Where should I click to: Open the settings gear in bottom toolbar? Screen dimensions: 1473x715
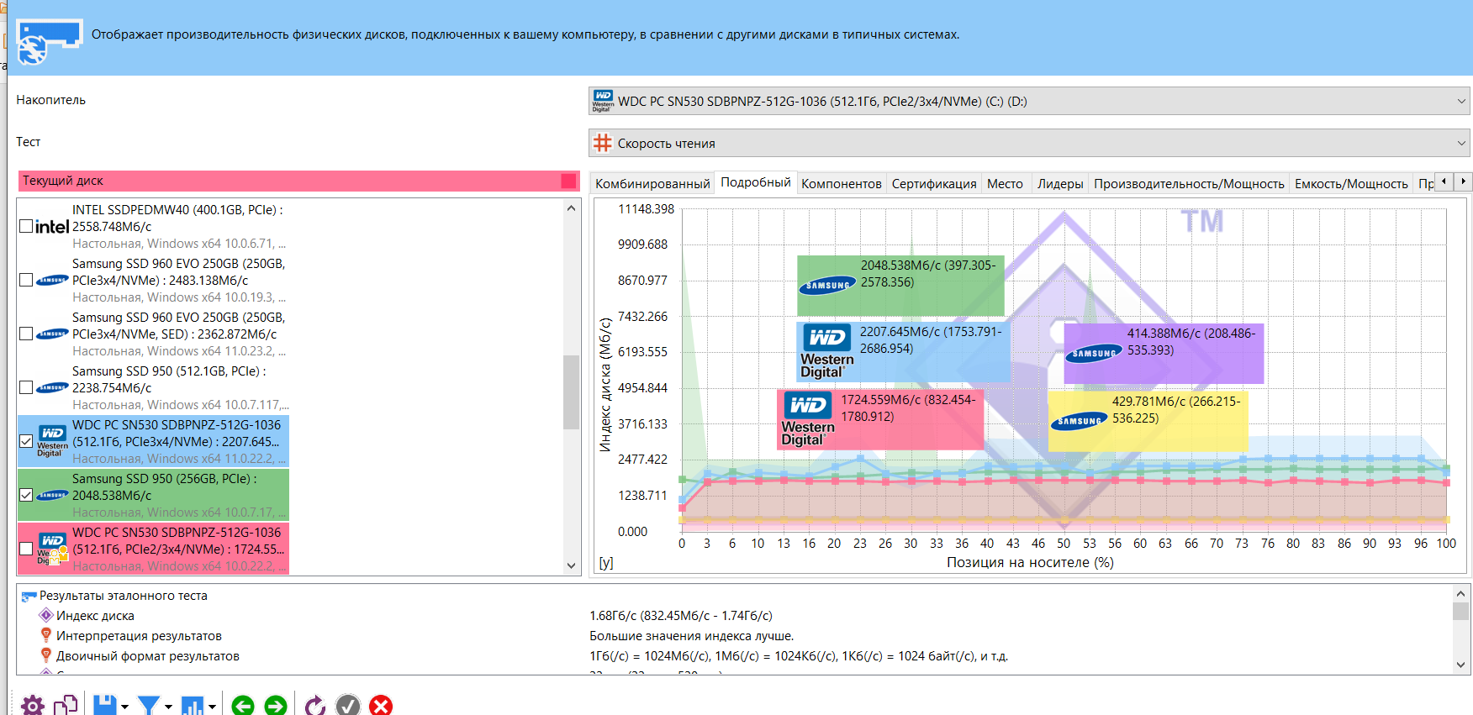tap(32, 705)
